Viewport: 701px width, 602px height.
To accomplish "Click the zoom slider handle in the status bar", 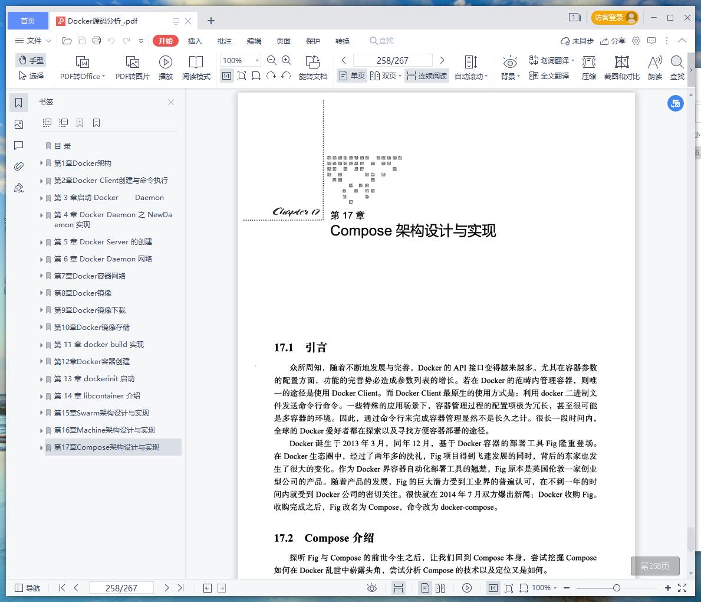I will 617,588.
